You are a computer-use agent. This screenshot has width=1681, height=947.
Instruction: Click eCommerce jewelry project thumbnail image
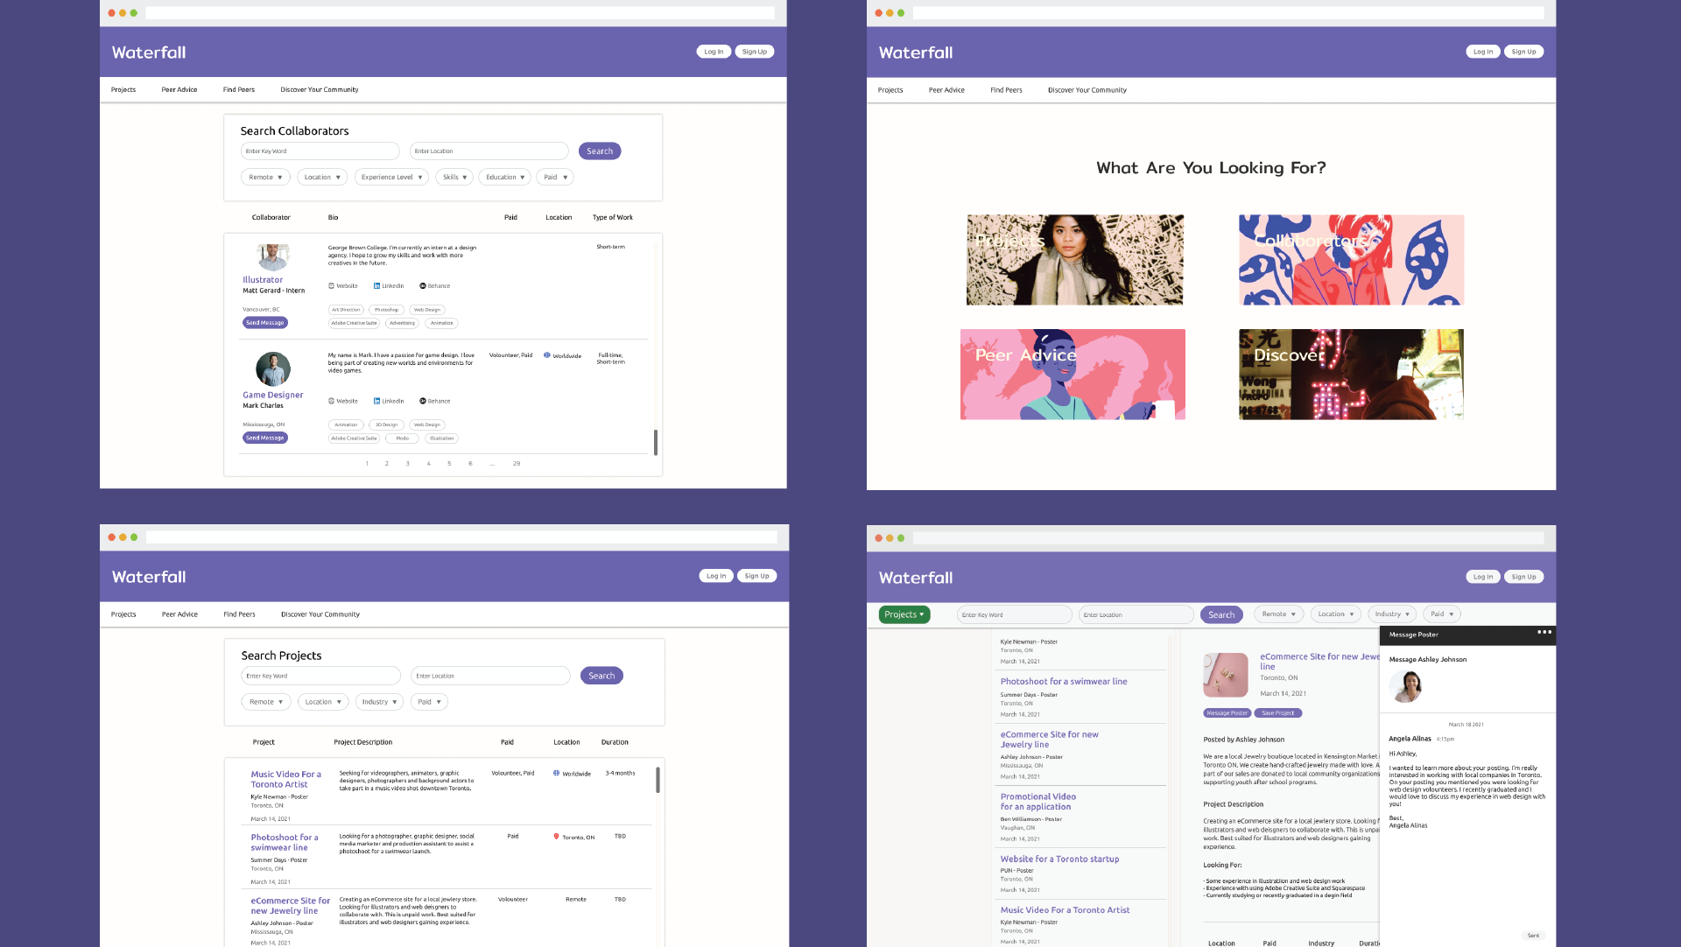point(1226,675)
